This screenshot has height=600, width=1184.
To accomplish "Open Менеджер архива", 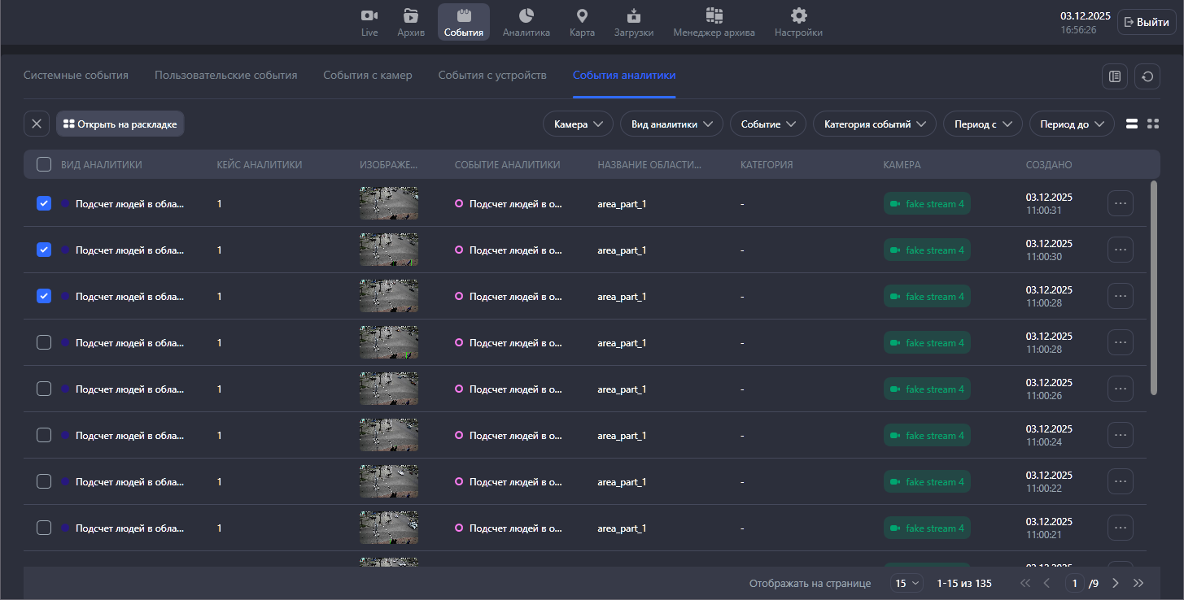I will [x=714, y=22].
